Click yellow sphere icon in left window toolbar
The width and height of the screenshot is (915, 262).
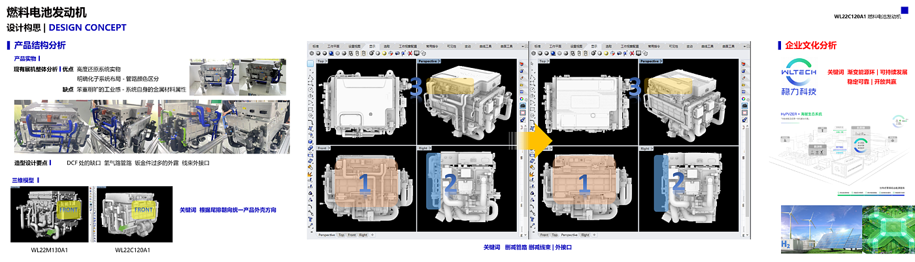384,54
